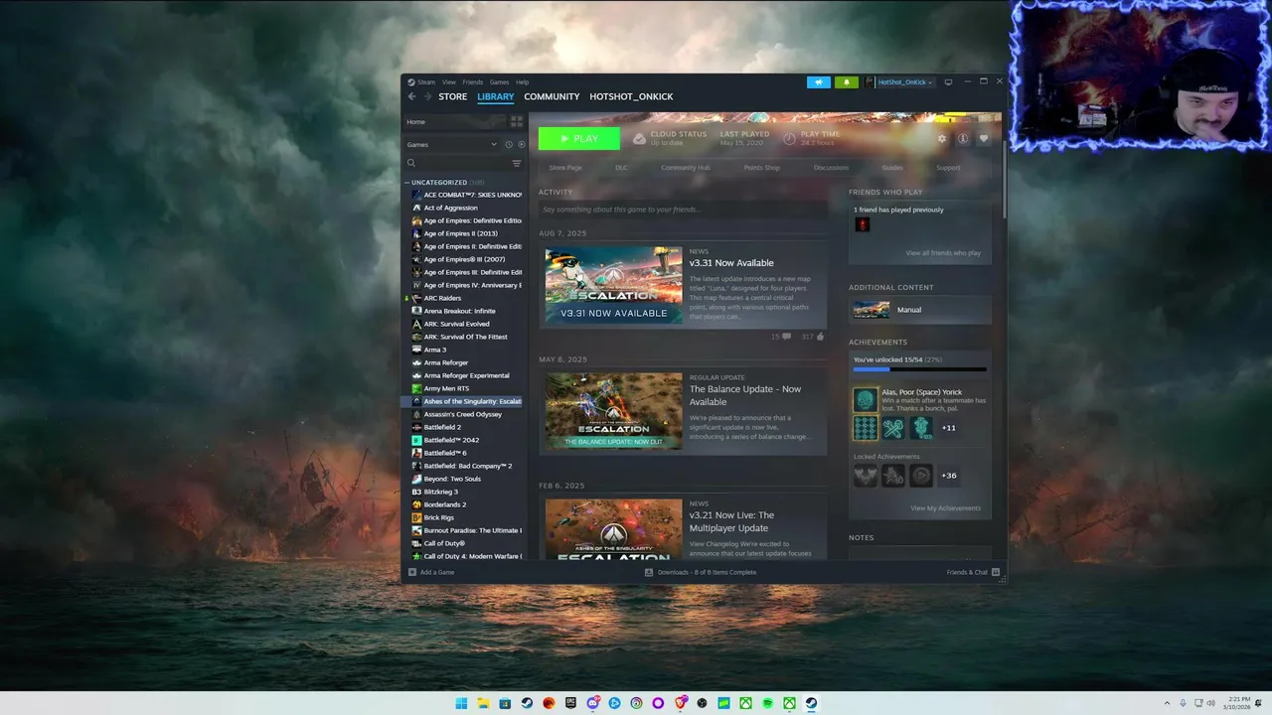Click the achievements progress bar
Viewport: 1272px width, 715px height.
pos(920,369)
